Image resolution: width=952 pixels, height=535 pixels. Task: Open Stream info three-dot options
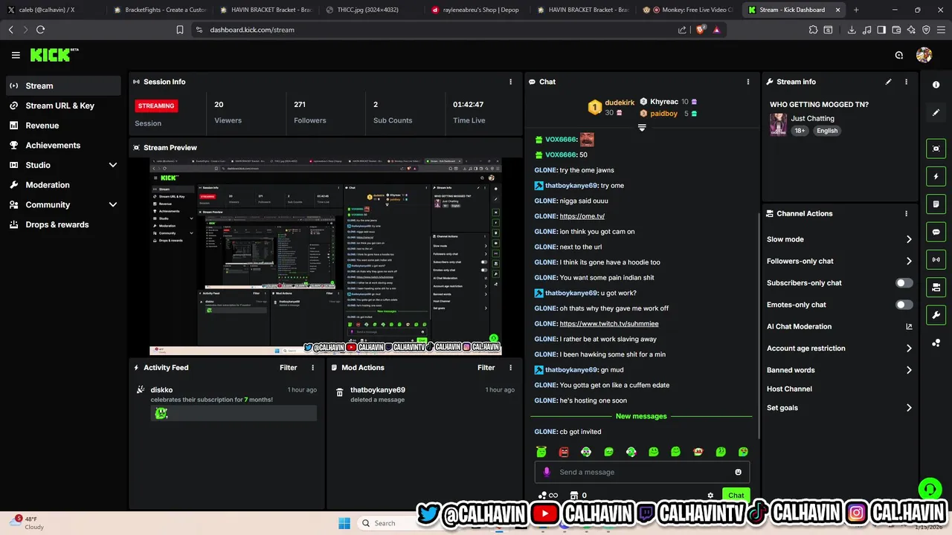point(906,82)
